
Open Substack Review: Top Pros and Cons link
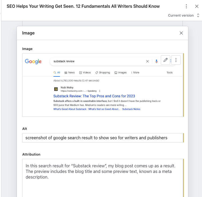coord(94,96)
